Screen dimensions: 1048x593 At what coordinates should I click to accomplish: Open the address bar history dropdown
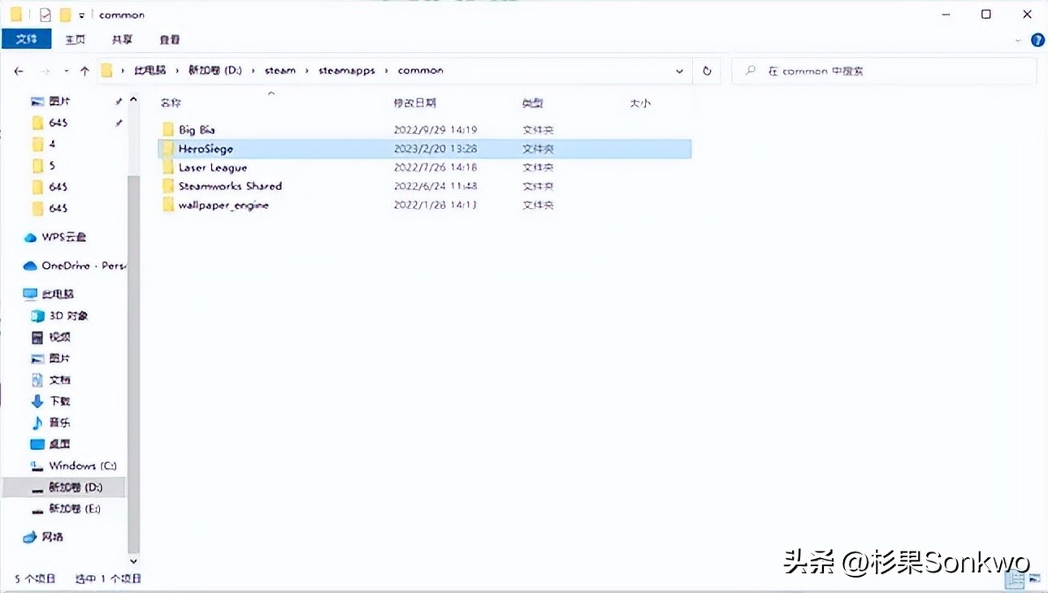point(680,71)
